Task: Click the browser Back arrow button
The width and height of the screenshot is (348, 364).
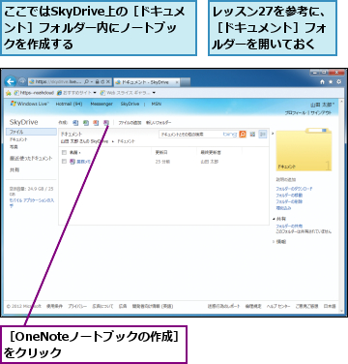Action: (x=11, y=81)
